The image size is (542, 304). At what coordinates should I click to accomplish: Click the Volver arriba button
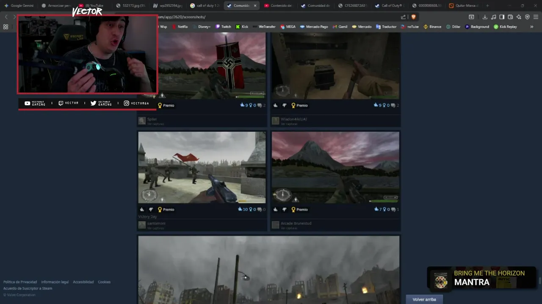424,299
